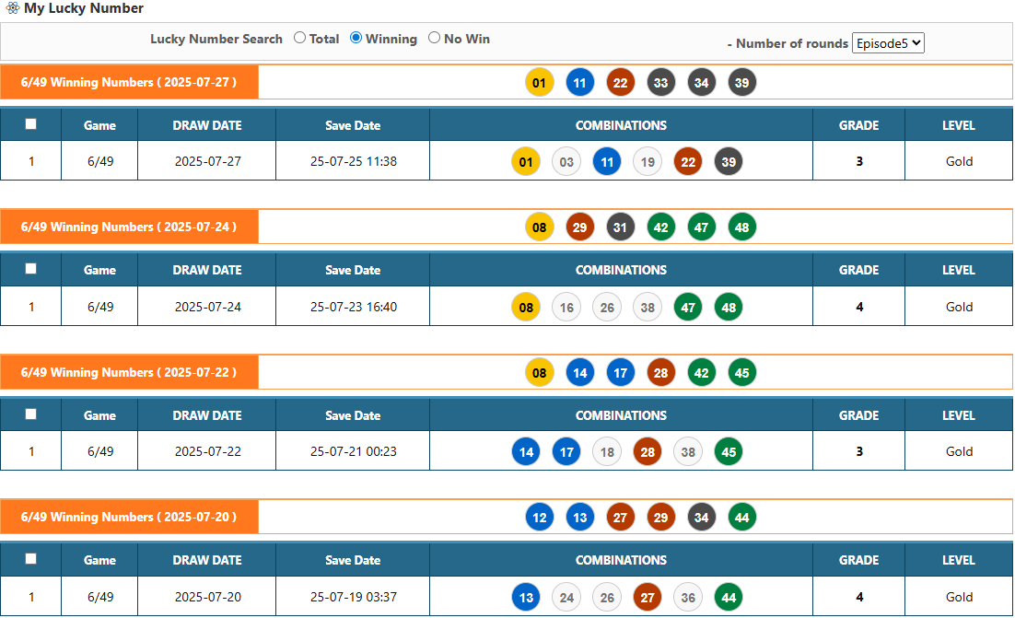This screenshot has height=618, width=1015.
Task: Choose the Winning radio button
Action: (356, 39)
